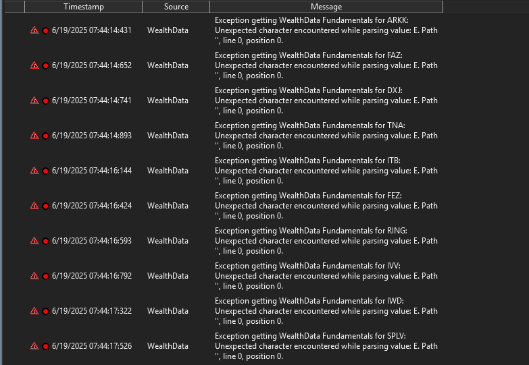Click the warning triangle icon on the RING error row
This screenshot has height=365, width=529.
[x=34, y=241]
